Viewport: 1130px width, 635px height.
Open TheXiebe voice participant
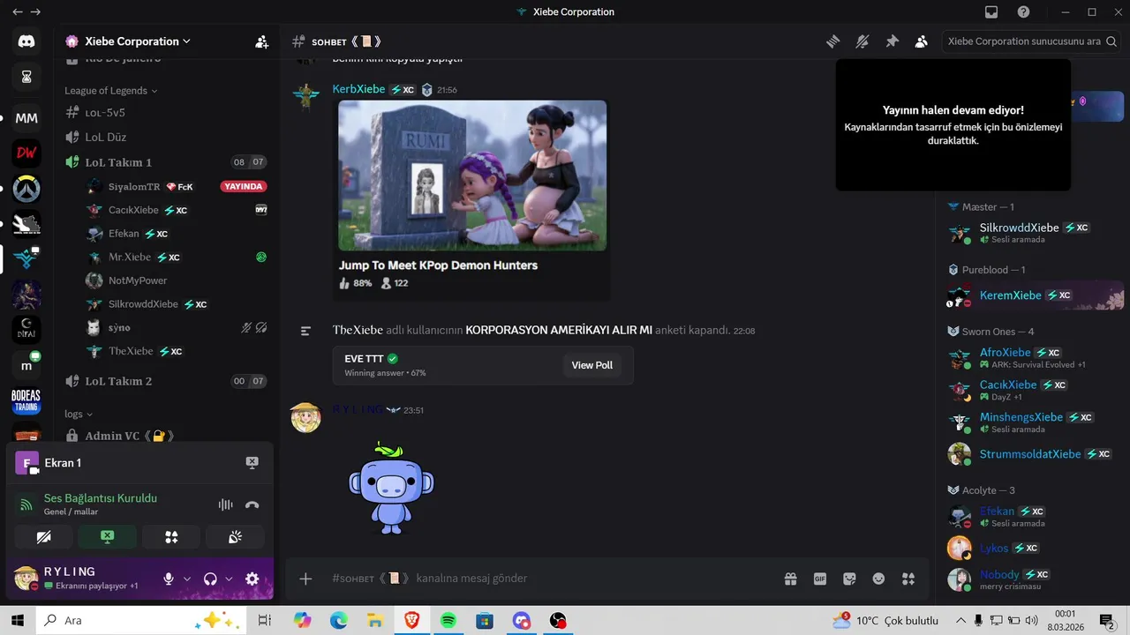click(177, 351)
